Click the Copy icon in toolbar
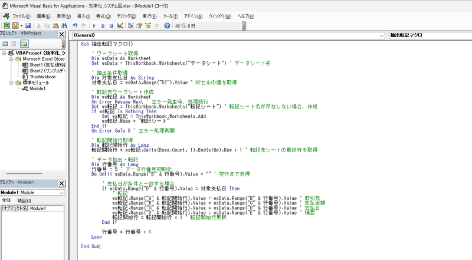The height and width of the screenshot is (260, 472). pos(47,26)
